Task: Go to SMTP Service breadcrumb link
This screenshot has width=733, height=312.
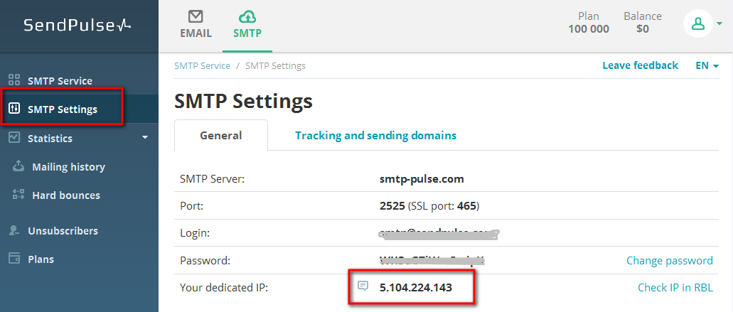Action: (x=203, y=66)
